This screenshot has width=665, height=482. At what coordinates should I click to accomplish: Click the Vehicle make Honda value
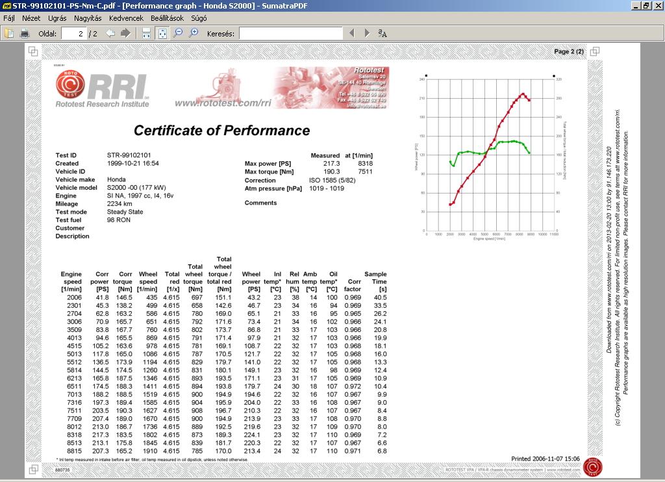coord(116,179)
